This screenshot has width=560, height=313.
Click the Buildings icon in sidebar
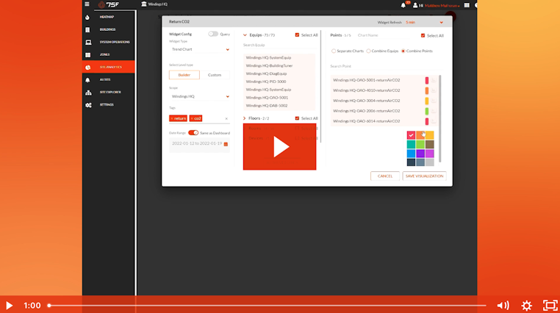click(x=87, y=29)
